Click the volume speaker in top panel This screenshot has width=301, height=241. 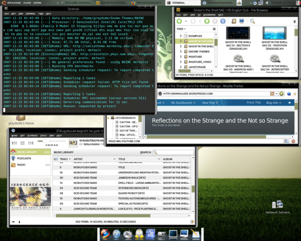tap(267, 3)
